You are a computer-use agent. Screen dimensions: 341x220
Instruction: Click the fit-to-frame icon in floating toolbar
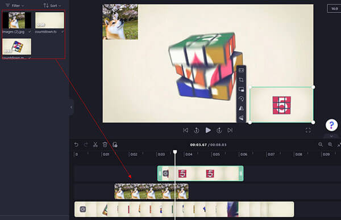click(x=241, y=70)
